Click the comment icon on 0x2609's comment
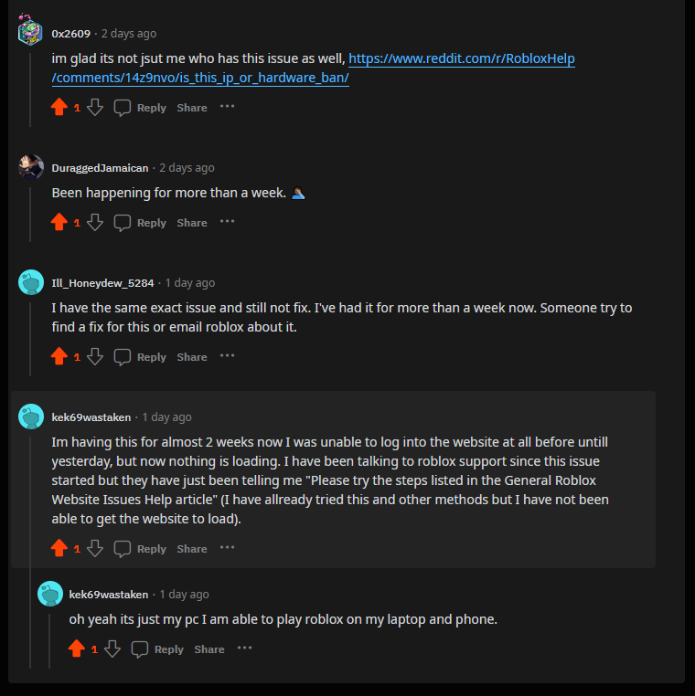This screenshot has height=696, width=695. click(123, 108)
